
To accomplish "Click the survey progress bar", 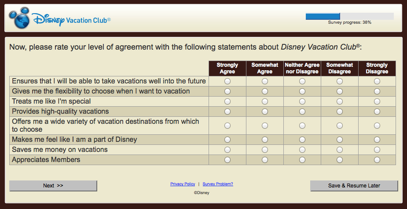I will coord(350,16).
